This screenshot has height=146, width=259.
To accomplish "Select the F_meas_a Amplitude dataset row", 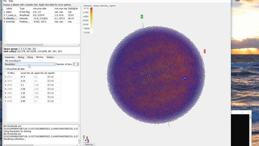I will (42, 15).
